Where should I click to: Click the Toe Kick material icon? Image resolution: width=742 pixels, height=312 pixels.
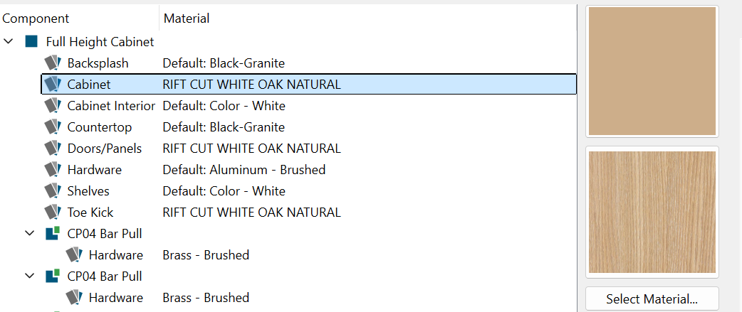[x=53, y=213]
